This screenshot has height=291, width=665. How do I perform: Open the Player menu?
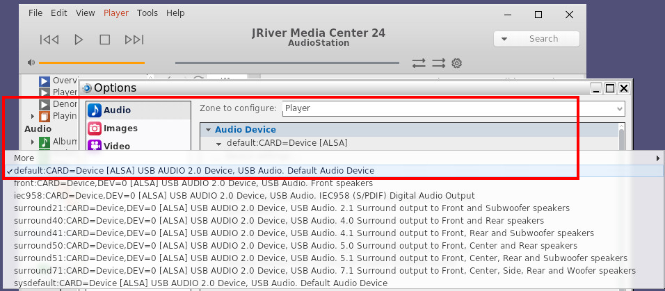(x=115, y=13)
